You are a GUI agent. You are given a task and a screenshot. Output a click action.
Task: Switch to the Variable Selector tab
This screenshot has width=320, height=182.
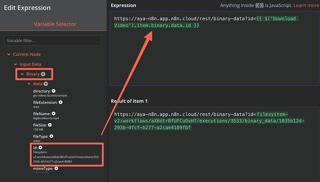pos(55,24)
